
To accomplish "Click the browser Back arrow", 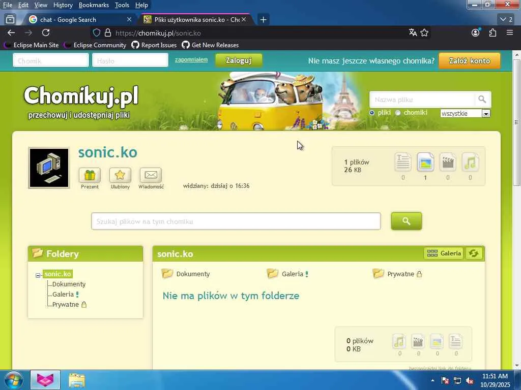I will pyautogui.click(x=11, y=33).
